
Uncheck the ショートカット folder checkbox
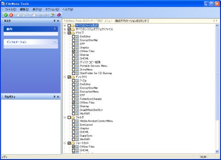pos(69,143)
